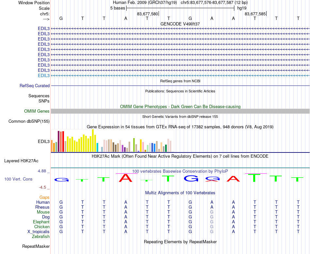Click the 5 bases scale label
310x254 pixels.
coord(117,8)
